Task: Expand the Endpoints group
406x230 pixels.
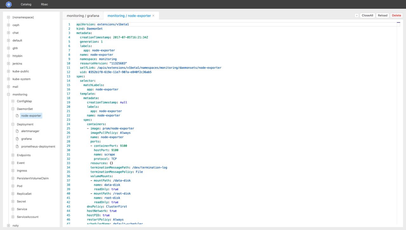Action: [13, 155]
